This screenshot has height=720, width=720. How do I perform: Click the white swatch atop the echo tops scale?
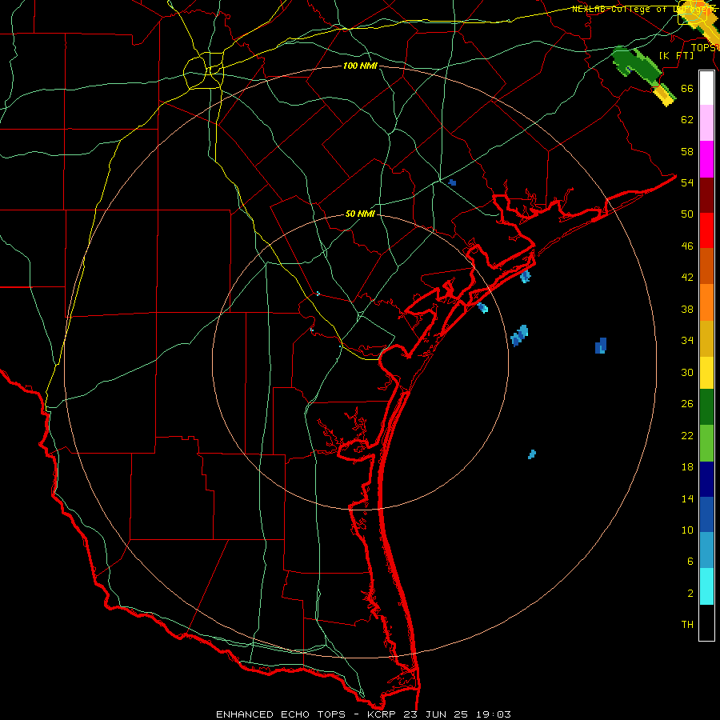706,88
